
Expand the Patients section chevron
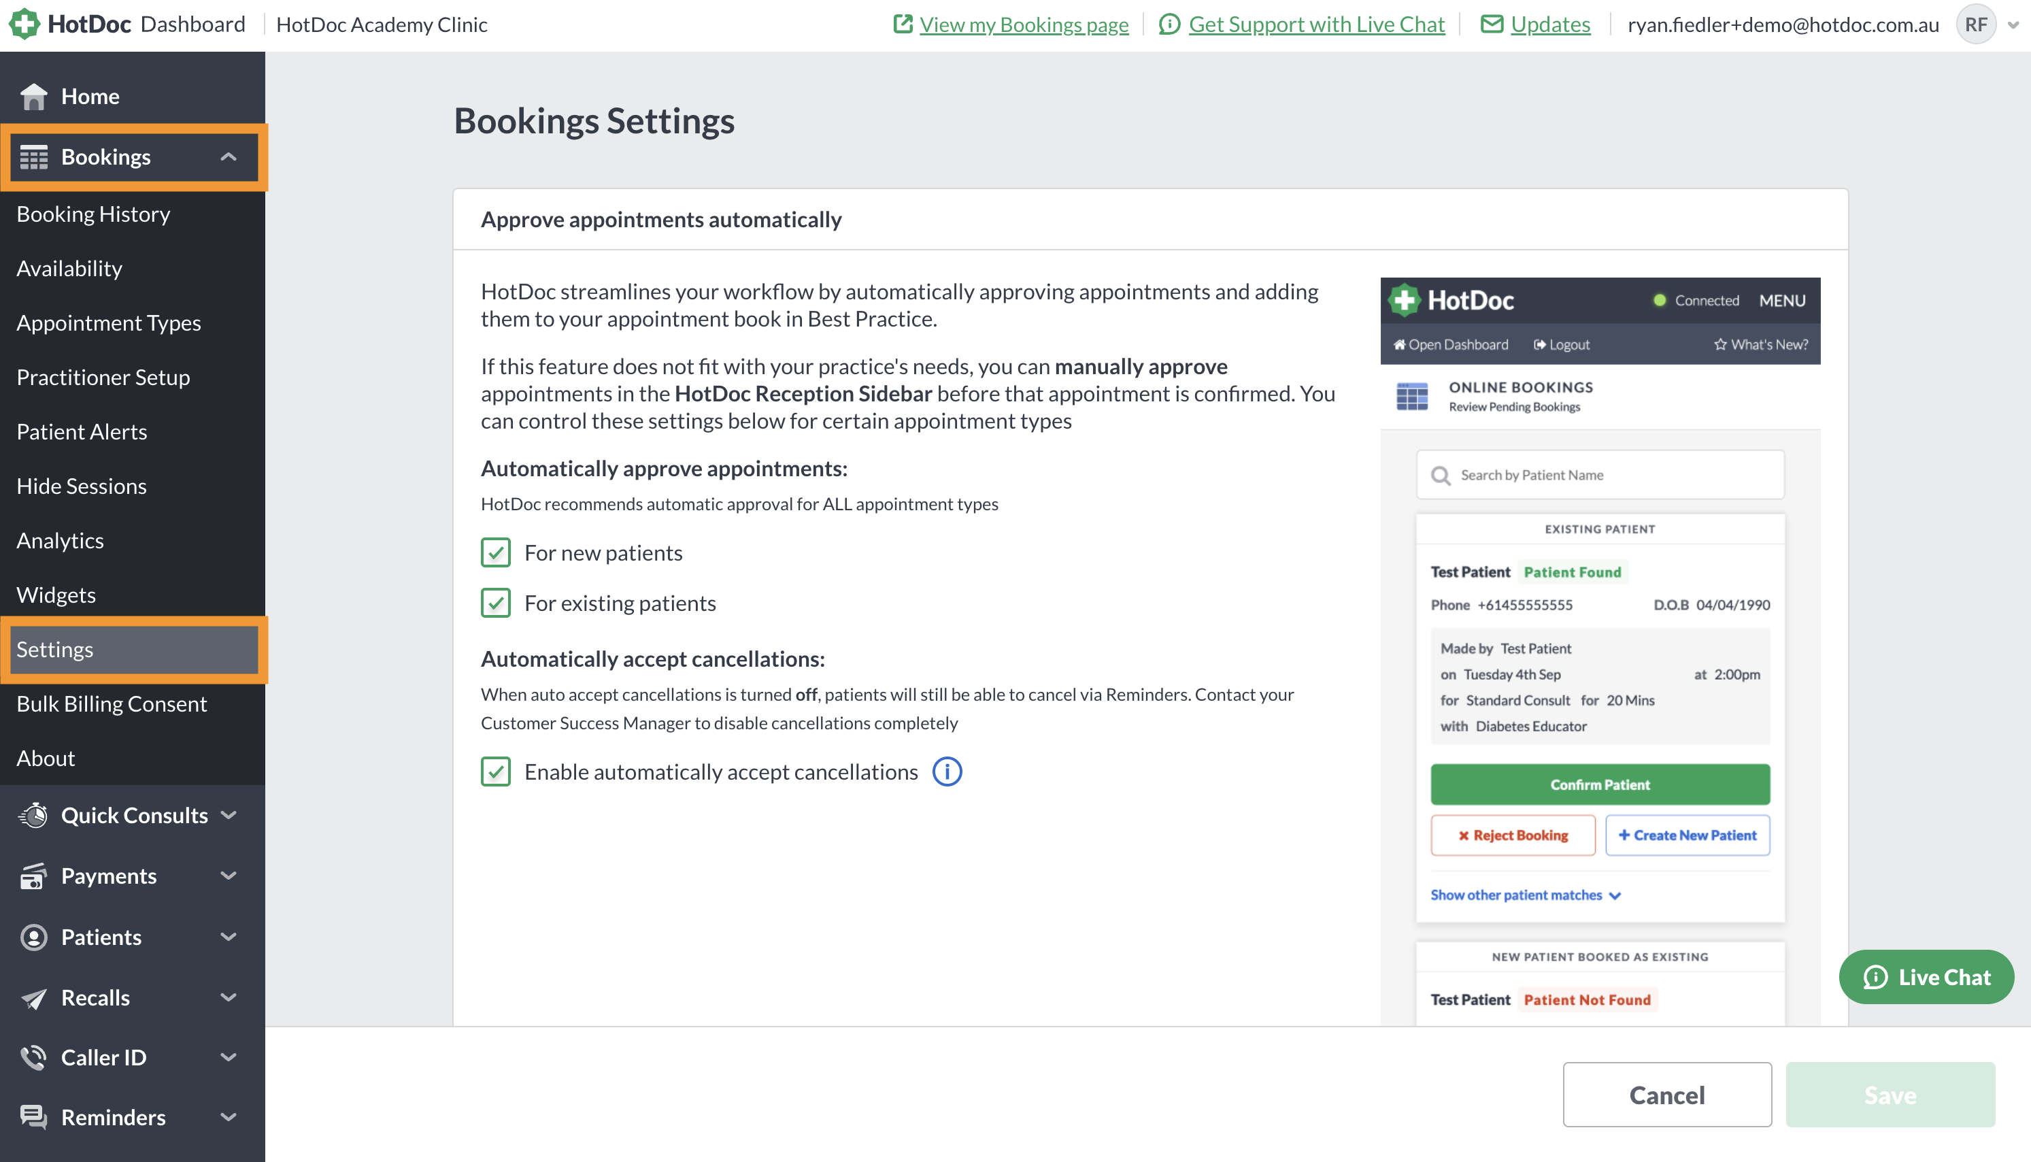click(228, 937)
